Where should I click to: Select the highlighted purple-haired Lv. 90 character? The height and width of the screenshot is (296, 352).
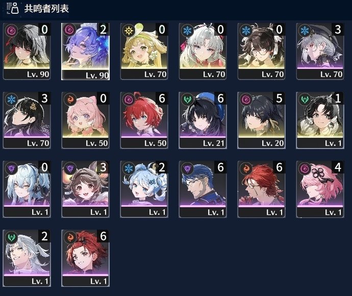tap(85, 51)
